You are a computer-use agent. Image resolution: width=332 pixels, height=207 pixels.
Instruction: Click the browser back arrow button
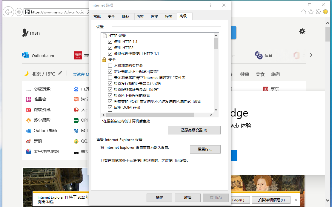pyautogui.click(x=8, y=12)
